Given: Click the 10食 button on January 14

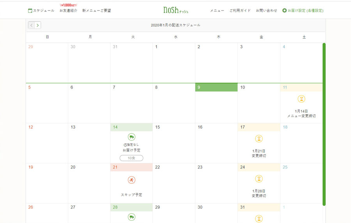Looking at the screenshot, I should (131, 158).
